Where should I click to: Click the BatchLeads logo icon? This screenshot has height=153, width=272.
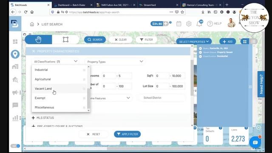pyautogui.click(x=15, y=24)
